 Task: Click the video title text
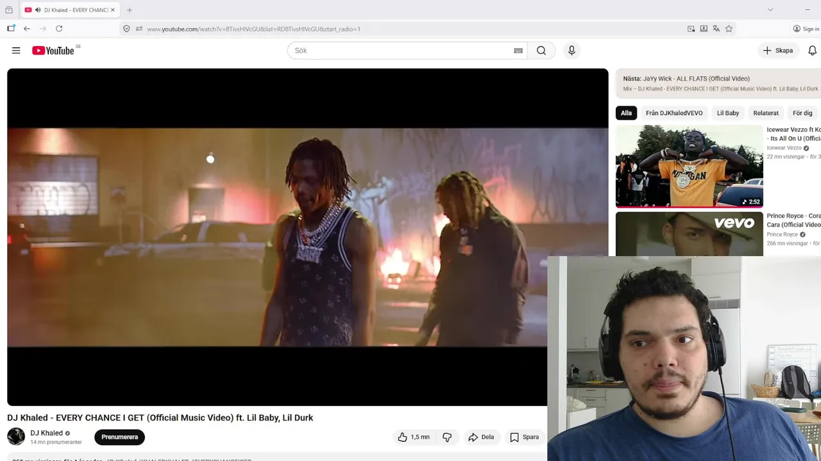point(160,417)
